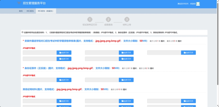Click first 选择文件 button under 身份证原件
Viewport: 219px width, 107px height.
point(64,80)
